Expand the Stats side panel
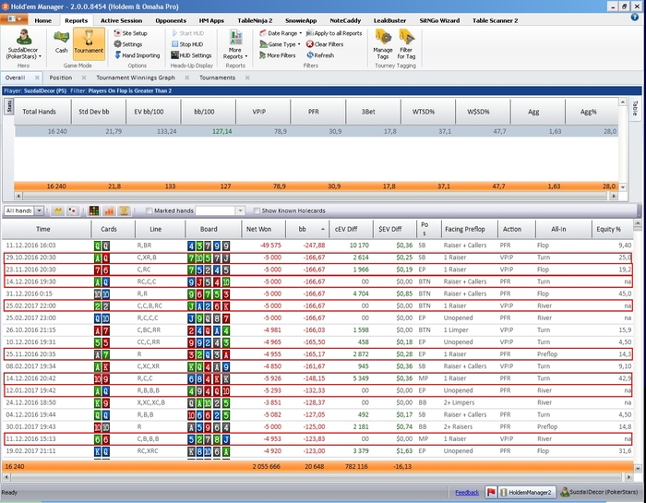The width and height of the screenshot is (646, 503). click(9, 107)
